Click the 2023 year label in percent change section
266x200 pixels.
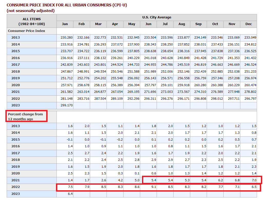pyautogui.click(x=16, y=194)
